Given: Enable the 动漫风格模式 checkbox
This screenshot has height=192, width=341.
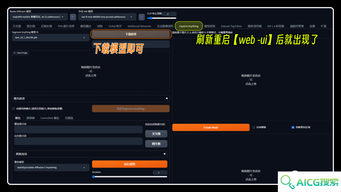Looking at the screenshot, I should pyautogui.click(x=14, y=109).
